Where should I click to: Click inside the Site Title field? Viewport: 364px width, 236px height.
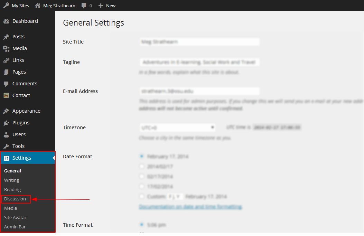(199, 41)
